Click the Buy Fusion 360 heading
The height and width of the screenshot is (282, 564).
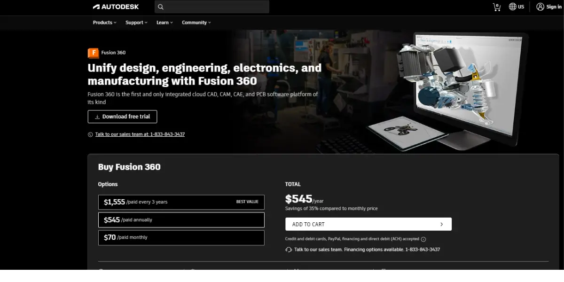coord(129,167)
